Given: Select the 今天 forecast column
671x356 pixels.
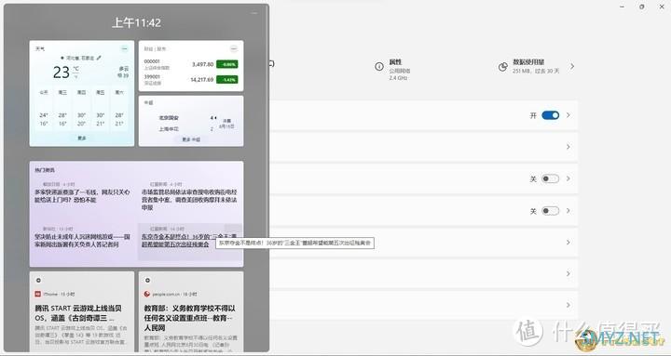Looking at the screenshot, I should pos(44,109).
